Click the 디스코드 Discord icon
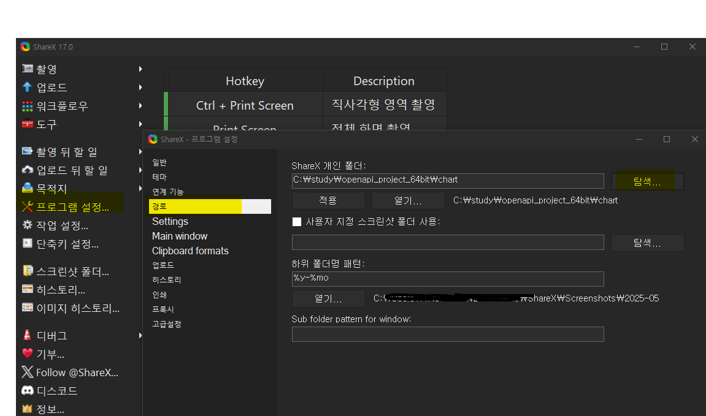The image size is (706, 416). coord(28,390)
